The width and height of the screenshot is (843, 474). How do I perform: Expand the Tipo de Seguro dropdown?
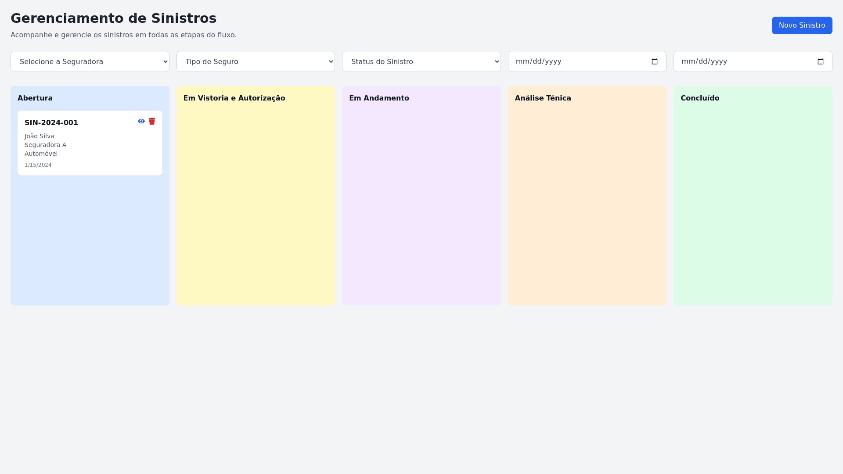point(256,61)
